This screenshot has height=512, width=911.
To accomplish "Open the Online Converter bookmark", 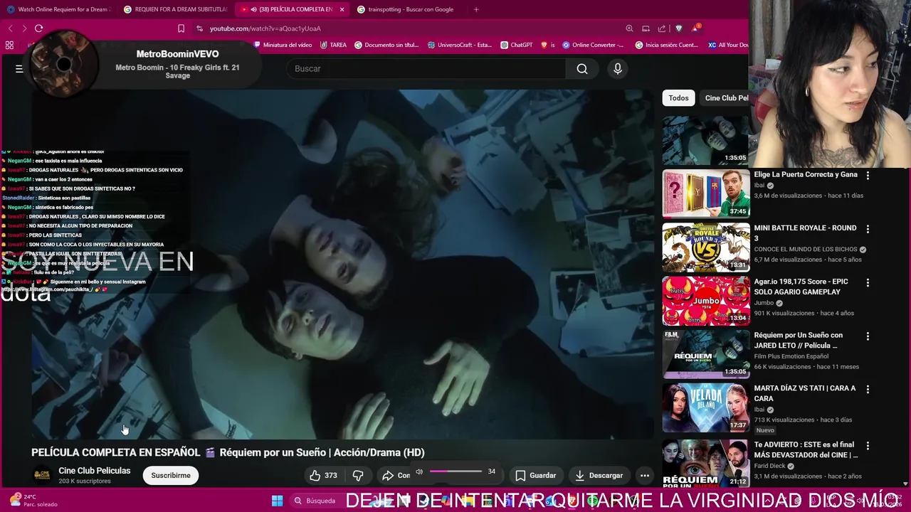I will coord(593,45).
